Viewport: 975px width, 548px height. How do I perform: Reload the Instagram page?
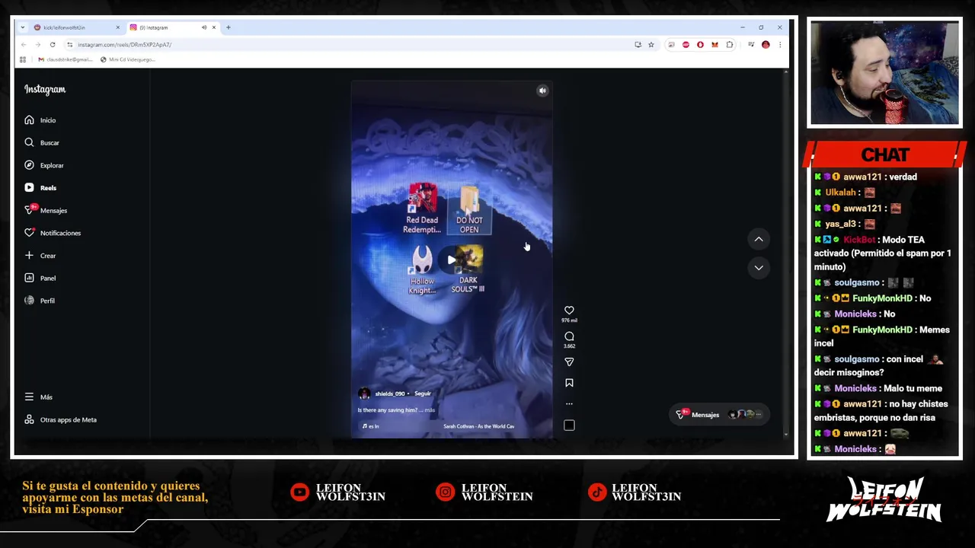[x=53, y=45]
